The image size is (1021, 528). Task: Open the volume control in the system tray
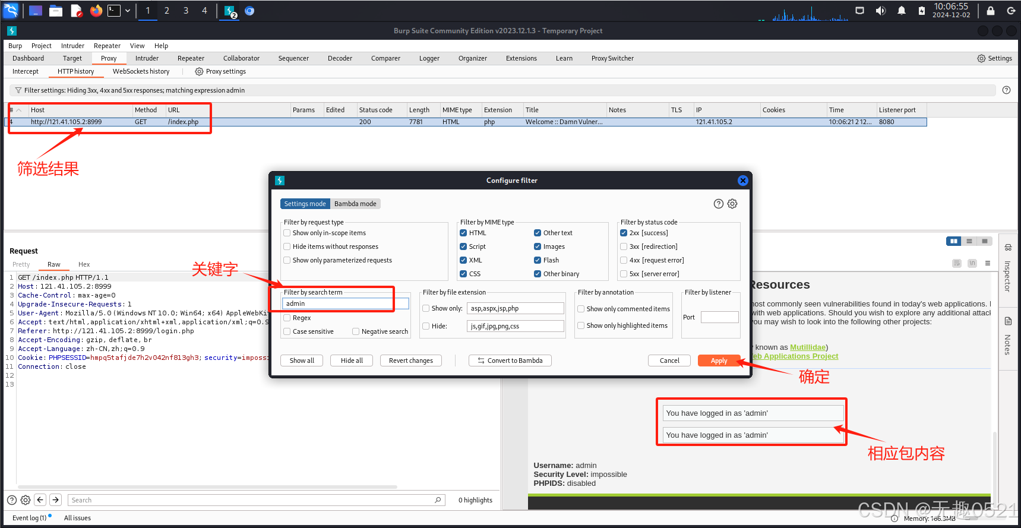click(x=880, y=11)
